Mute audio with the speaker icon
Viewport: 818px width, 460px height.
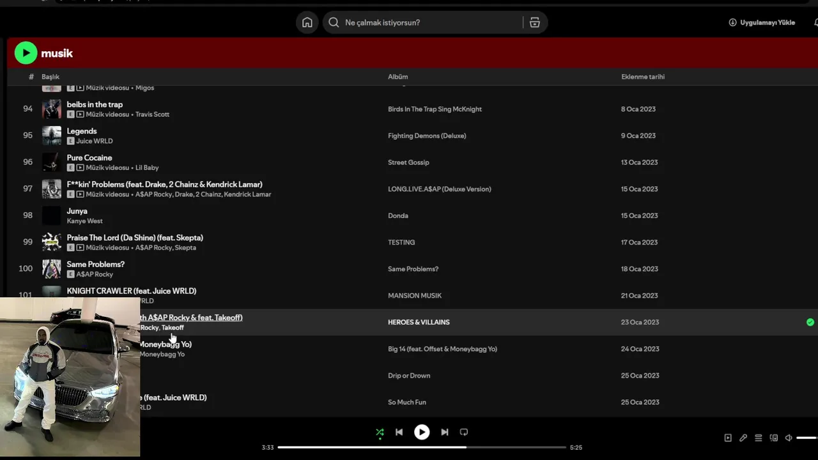click(789, 438)
